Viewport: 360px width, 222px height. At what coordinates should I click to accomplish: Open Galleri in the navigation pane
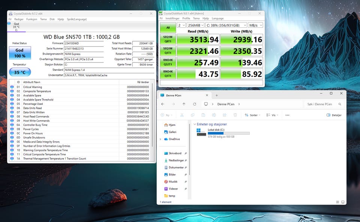[x=170, y=132]
